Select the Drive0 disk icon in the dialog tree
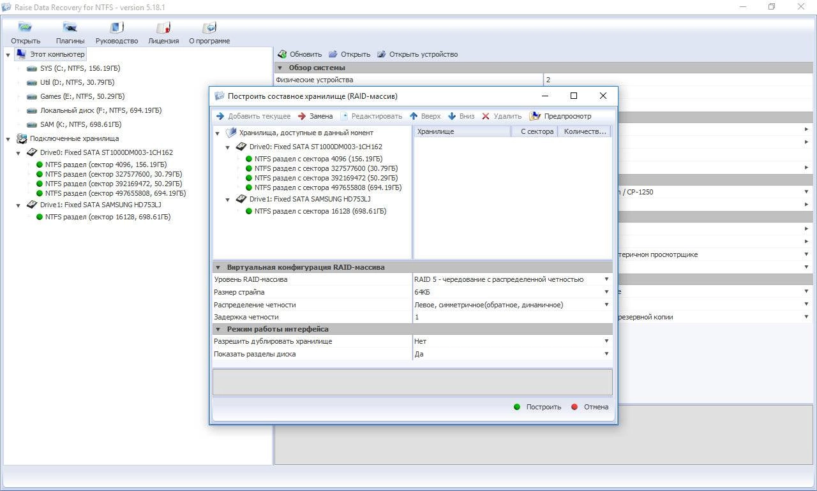The image size is (817, 491). point(241,147)
